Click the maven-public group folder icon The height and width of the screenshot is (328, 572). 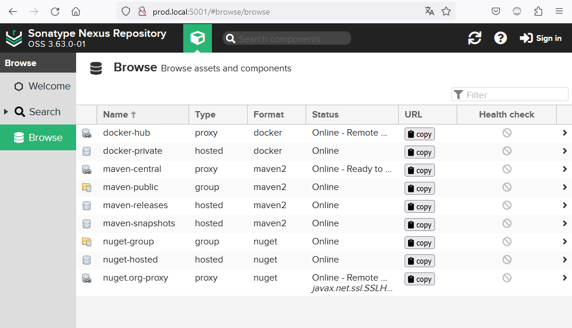[x=87, y=187]
